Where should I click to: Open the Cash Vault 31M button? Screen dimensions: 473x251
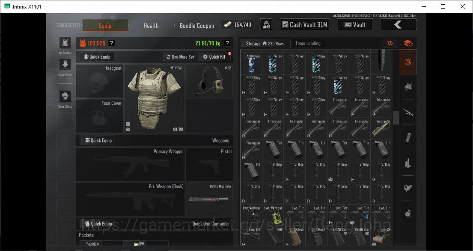tap(305, 25)
